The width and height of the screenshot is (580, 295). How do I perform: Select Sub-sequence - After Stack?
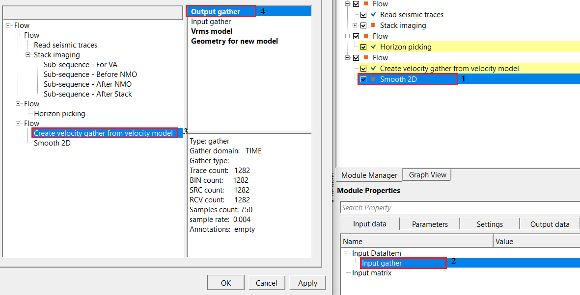[x=88, y=94]
